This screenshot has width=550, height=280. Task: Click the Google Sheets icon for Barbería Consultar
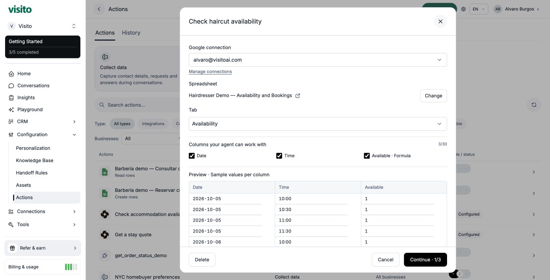pyautogui.click(x=105, y=172)
